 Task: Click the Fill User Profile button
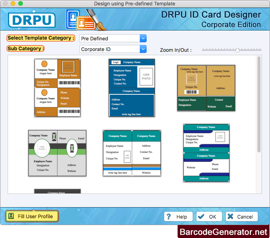point(32,216)
